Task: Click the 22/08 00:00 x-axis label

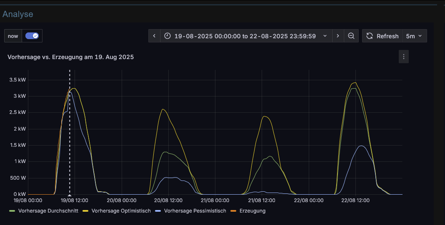Action: 309,200
